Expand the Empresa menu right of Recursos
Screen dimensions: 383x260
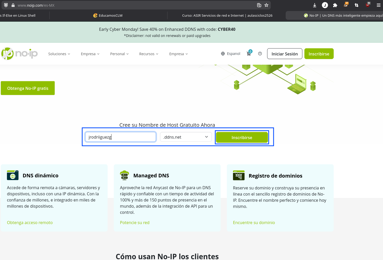(x=179, y=54)
